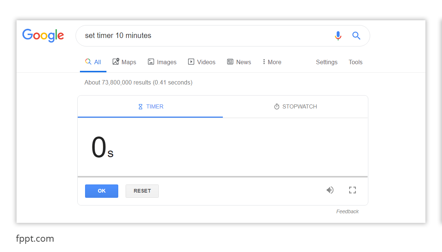The width and height of the screenshot is (442, 252).
Task: Mute the timer sound speaker icon
Action: 330,190
